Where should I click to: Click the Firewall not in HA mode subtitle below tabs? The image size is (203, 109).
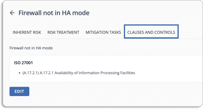[x=31, y=48]
